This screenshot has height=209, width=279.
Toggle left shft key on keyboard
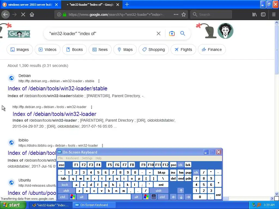(66, 191)
